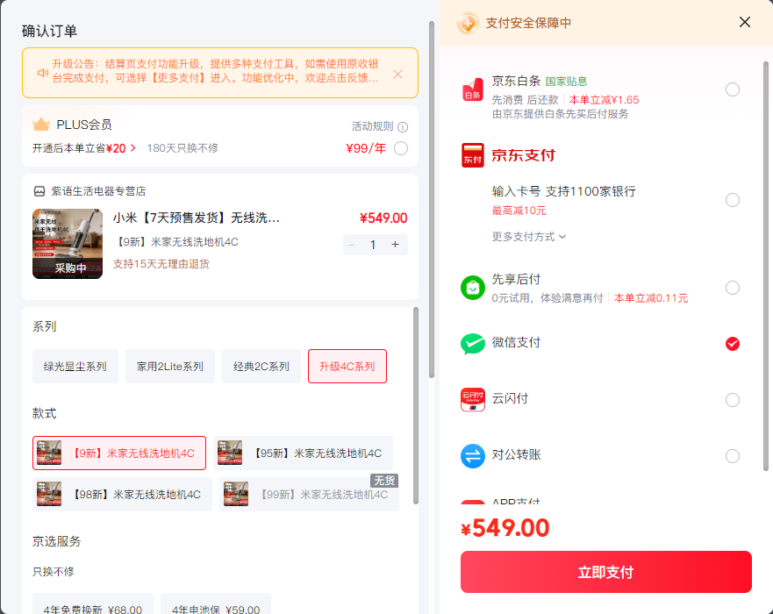This screenshot has width=773, height=614.
Task: Click 最高减10元 promo text
Action: point(519,211)
